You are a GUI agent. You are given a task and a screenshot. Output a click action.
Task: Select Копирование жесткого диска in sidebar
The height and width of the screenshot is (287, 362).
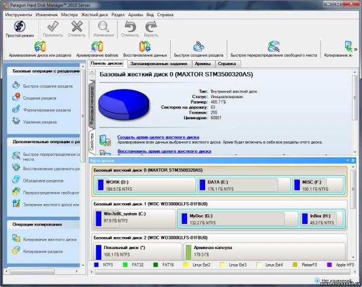click(x=44, y=239)
